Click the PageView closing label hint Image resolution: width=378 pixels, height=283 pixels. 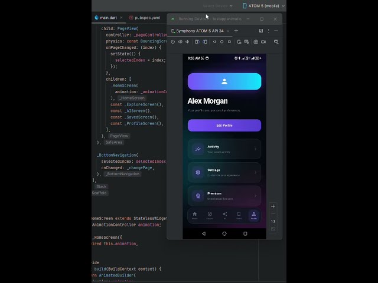[119, 136]
